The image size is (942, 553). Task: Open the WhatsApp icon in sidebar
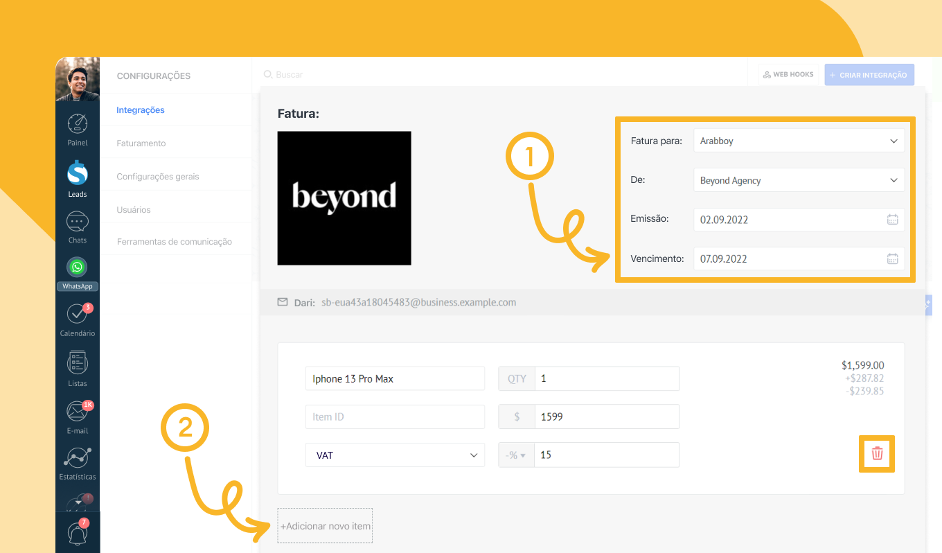77,267
